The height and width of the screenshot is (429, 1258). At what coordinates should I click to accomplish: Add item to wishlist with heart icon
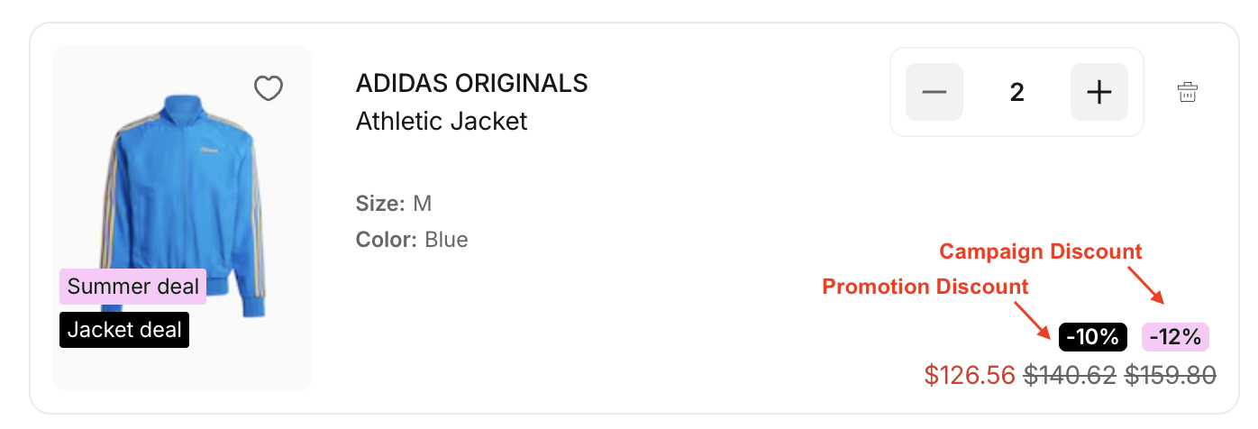pyautogui.click(x=269, y=88)
